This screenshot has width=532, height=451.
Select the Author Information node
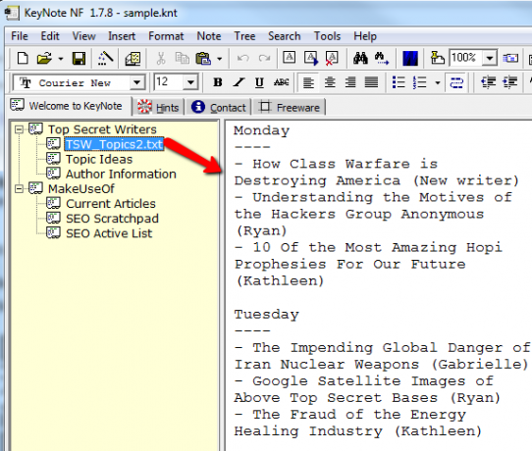tap(121, 174)
